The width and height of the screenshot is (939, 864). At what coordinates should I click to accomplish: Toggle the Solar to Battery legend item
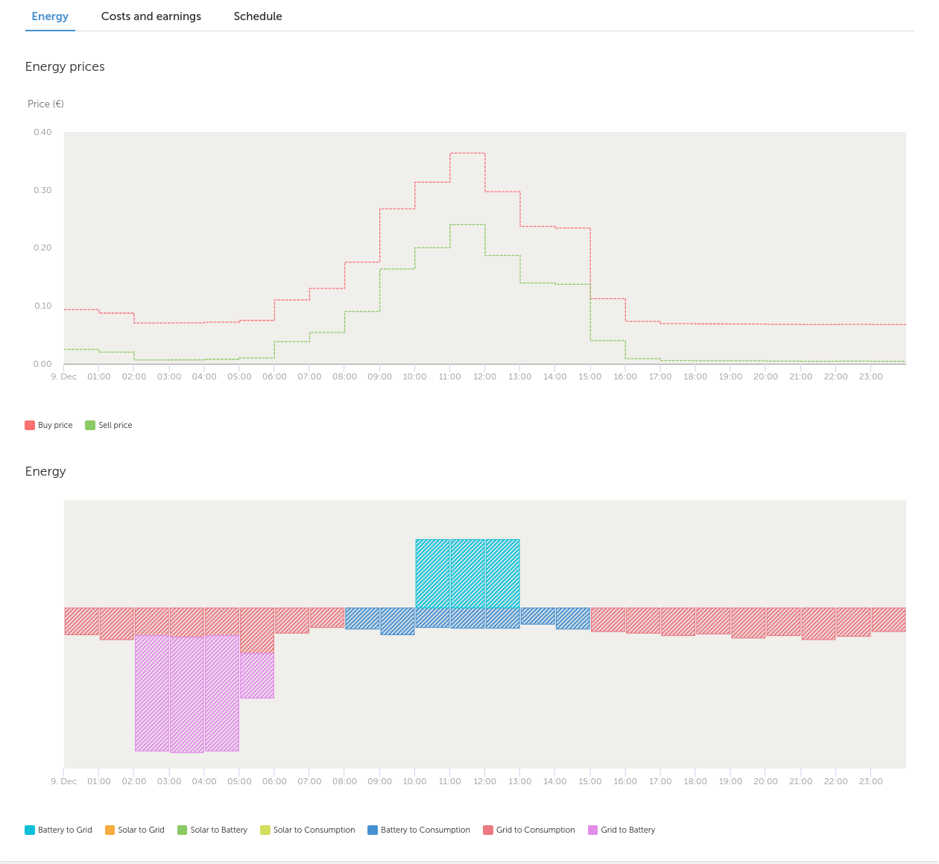[x=212, y=830]
